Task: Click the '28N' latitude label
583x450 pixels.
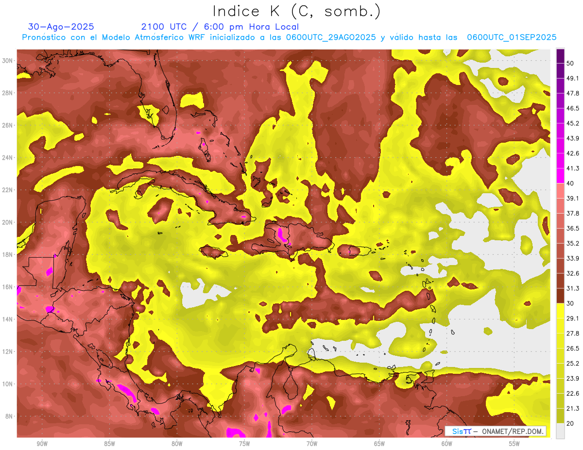Action: (x=7, y=93)
